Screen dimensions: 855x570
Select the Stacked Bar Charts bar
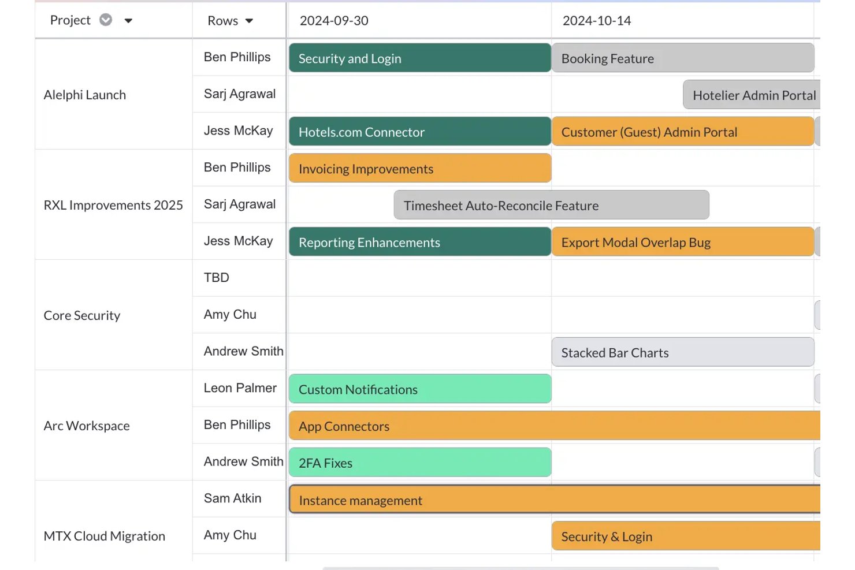click(683, 352)
